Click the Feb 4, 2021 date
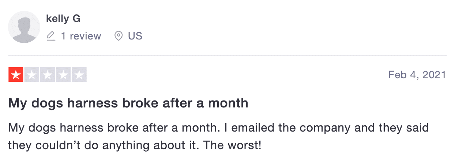This screenshot has width=455, height=163. 417,75
